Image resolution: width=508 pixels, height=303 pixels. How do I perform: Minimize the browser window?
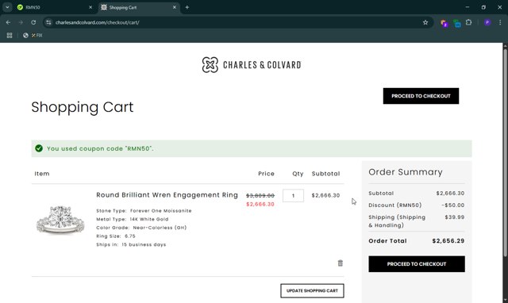coord(468,7)
